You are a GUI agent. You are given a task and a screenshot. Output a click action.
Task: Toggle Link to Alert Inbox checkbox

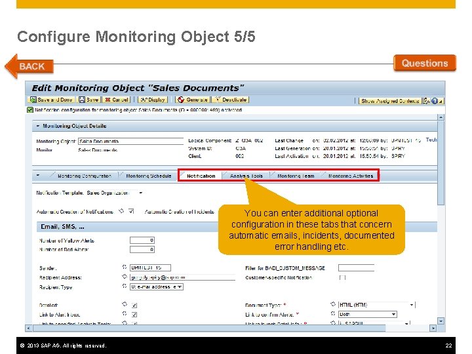pyautogui.click(x=134, y=315)
